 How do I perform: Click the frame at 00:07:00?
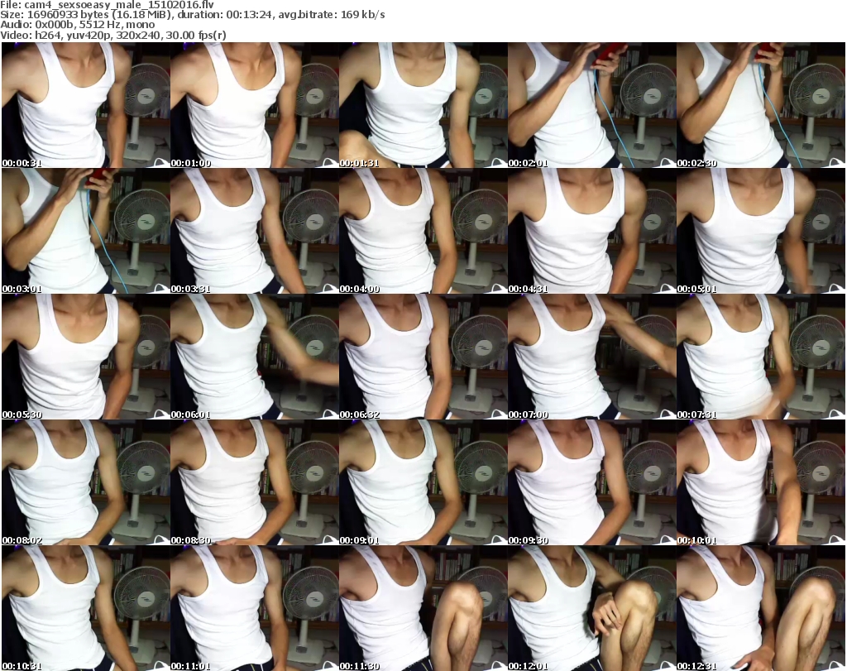tap(591, 357)
